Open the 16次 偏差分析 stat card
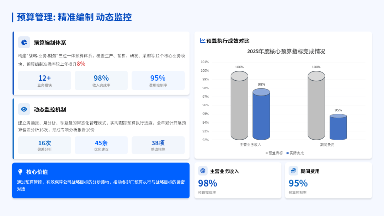 click(x=44, y=145)
